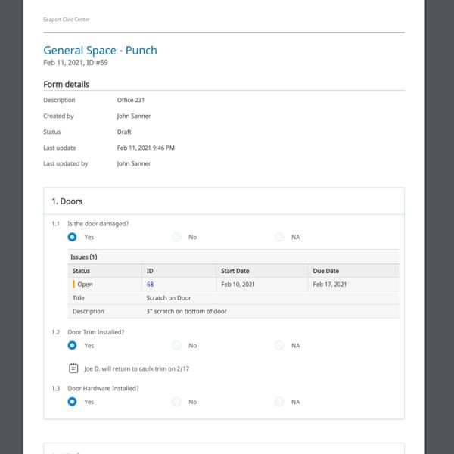Select Yes for door damaged question
Viewport: 454px width, 454px height.
tap(73, 237)
